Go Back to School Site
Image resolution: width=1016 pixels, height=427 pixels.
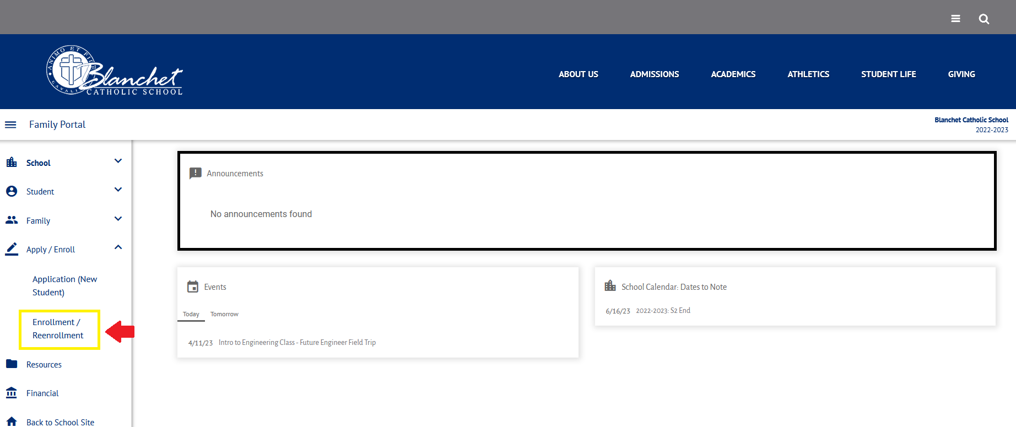pyautogui.click(x=60, y=422)
